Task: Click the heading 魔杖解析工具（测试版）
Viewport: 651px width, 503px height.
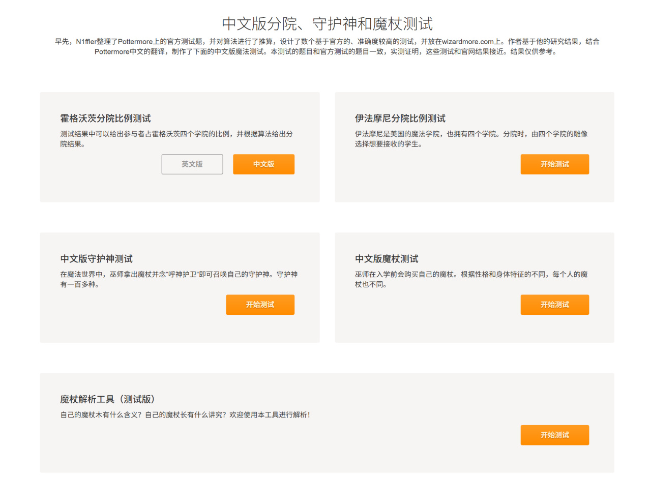Action: [107, 399]
